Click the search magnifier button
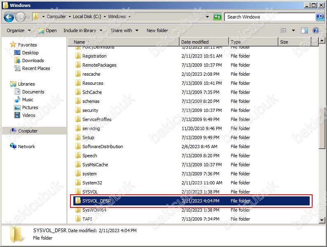This screenshot has height=247, width=327. pyautogui.click(x=320, y=17)
